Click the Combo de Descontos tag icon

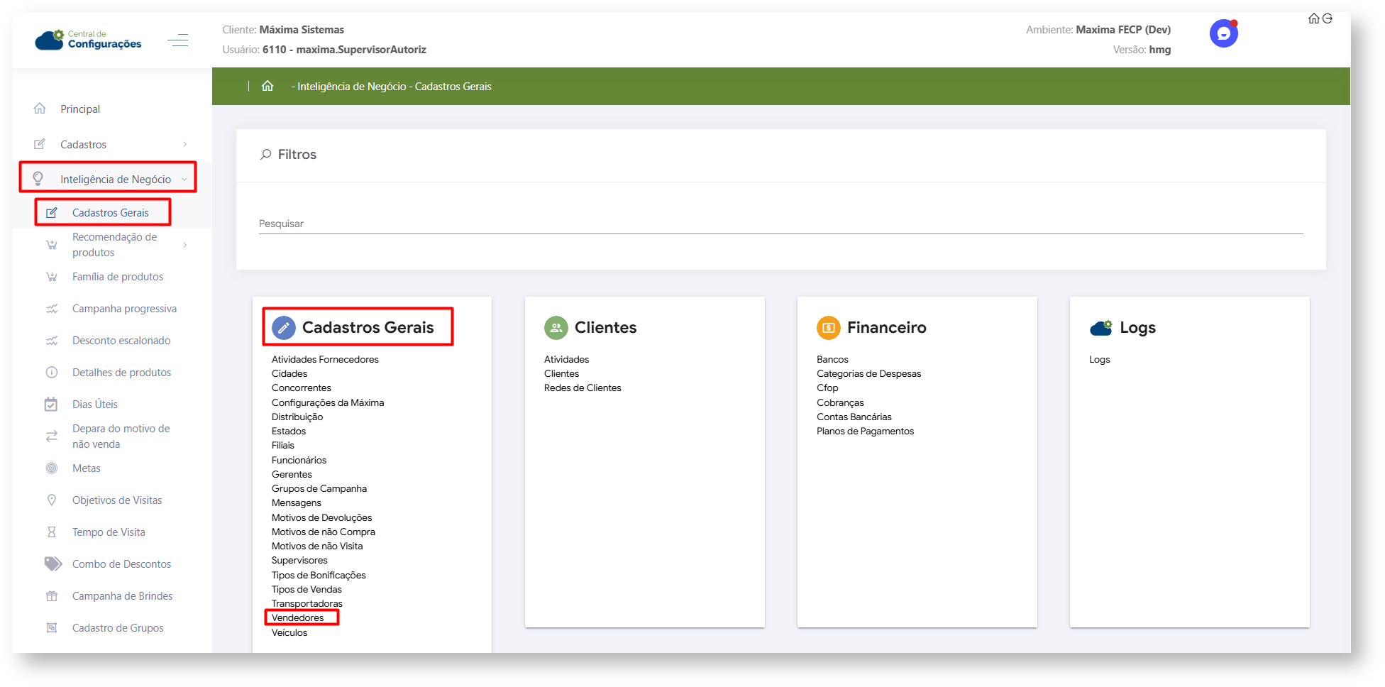(53, 564)
